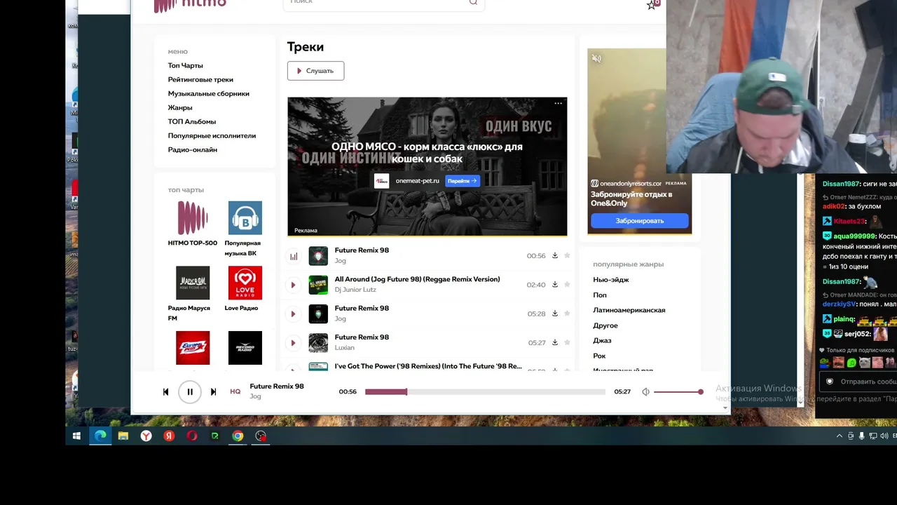Viewport: 897px width, 505px height.
Task: Select Другое genre
Action: (x=605, y=325)
